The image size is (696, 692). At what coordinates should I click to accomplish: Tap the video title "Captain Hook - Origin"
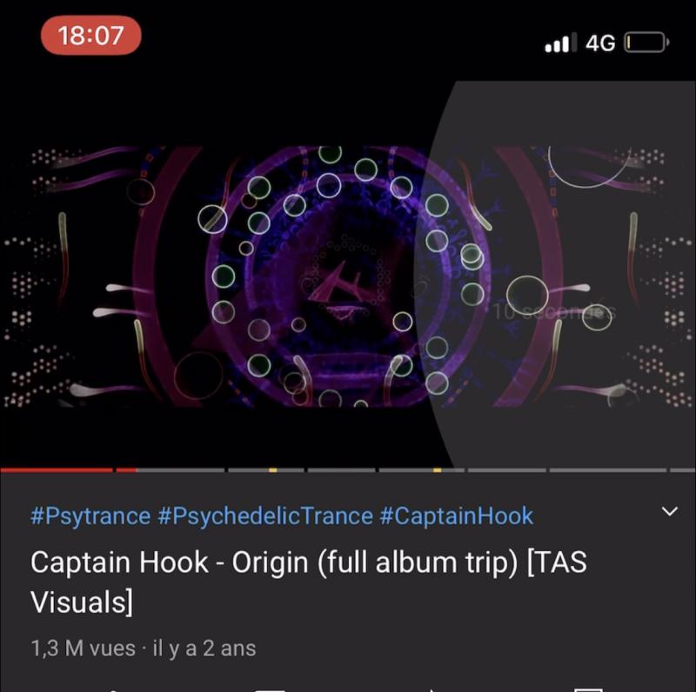point(169,562)
